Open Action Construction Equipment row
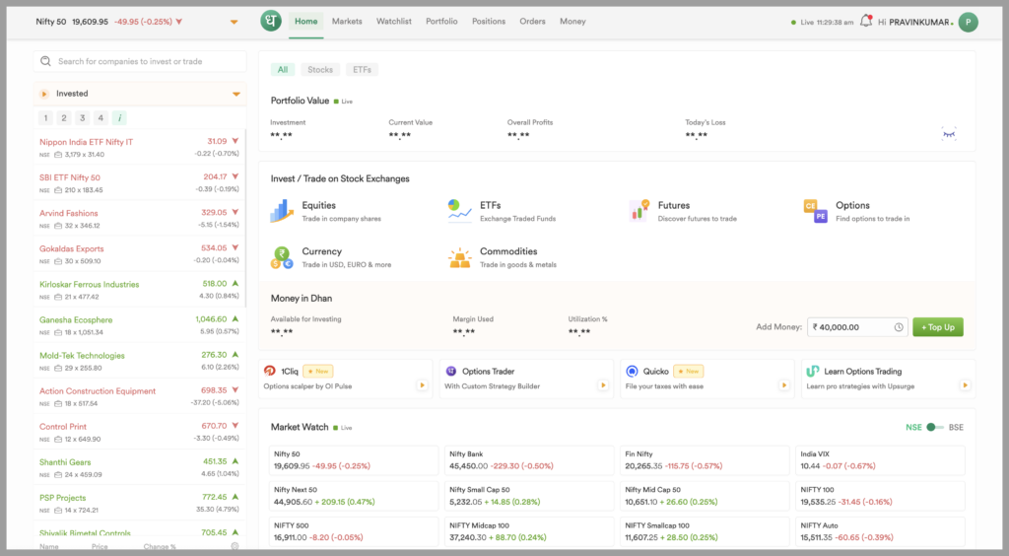1009x556 pixels. (139, 396)
